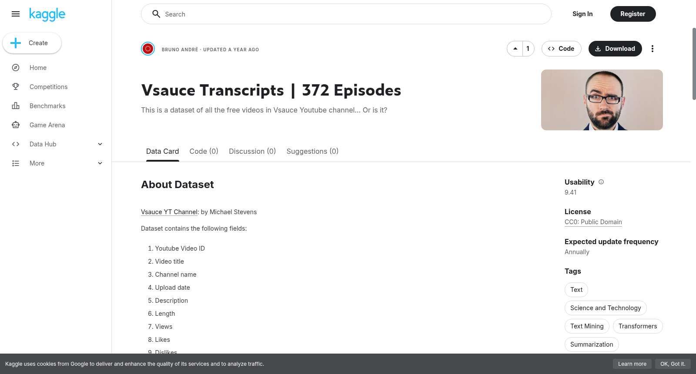Click the Benchmarks bar chart icon
The image size is (696, 374).
click(16, 106)
